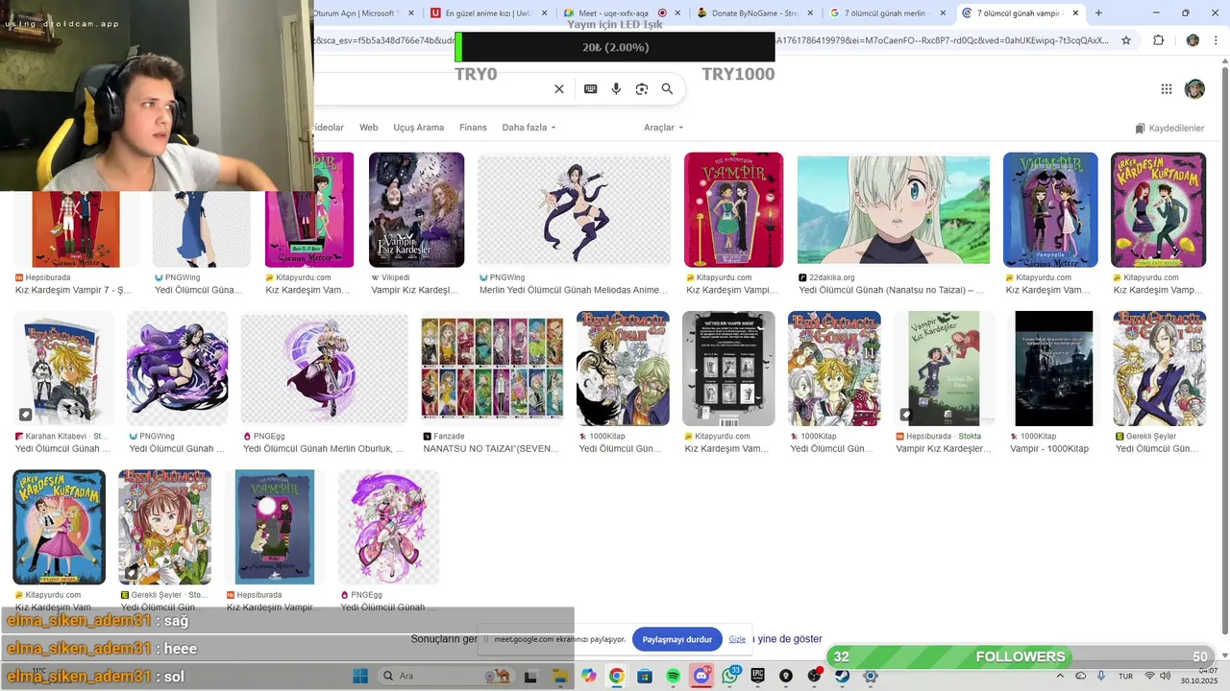Open Epic Games Launcher from taskbar
1230x691 pixels.
758,676
